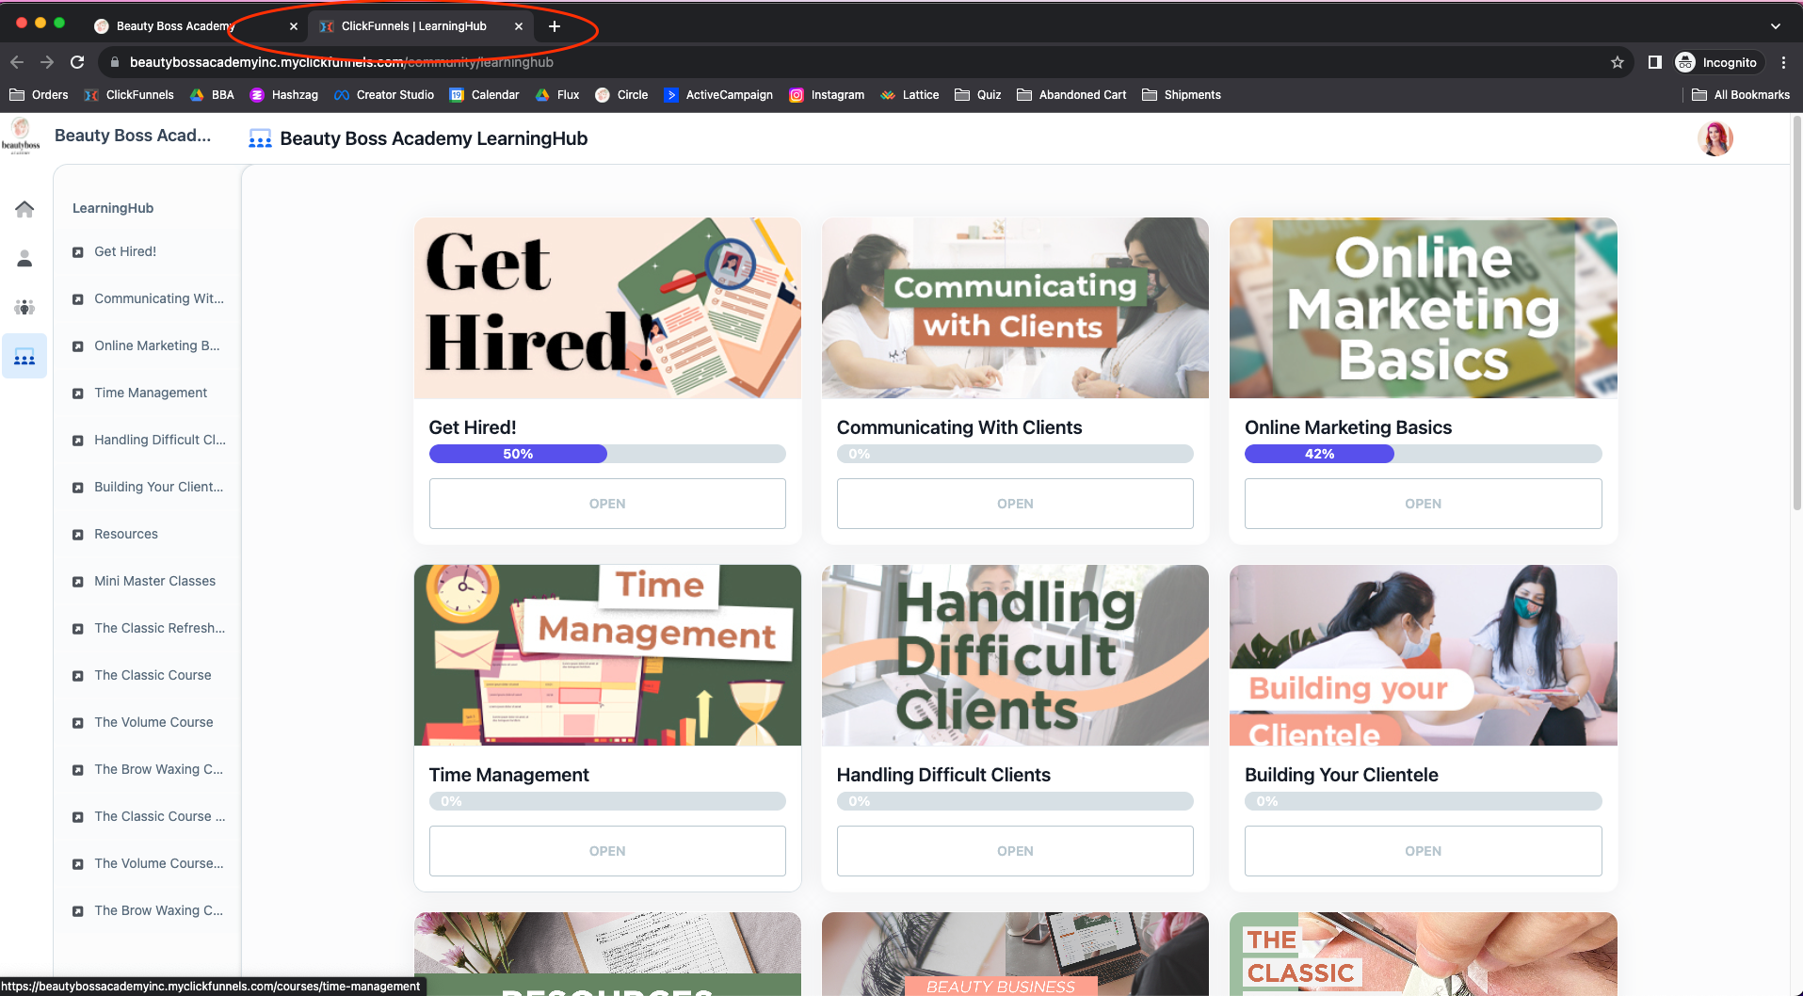
Task: Open the Flux bookmark
Action: tap(556, 95)
